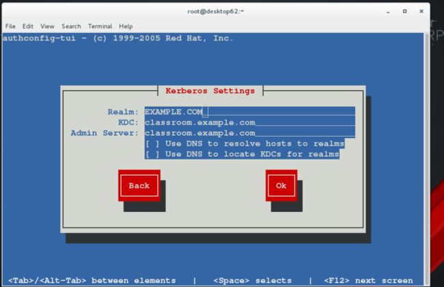Enable Use DNS to locate KDCs for realms
This screenshot has height=287, width=444.
(x=242, y=154)
